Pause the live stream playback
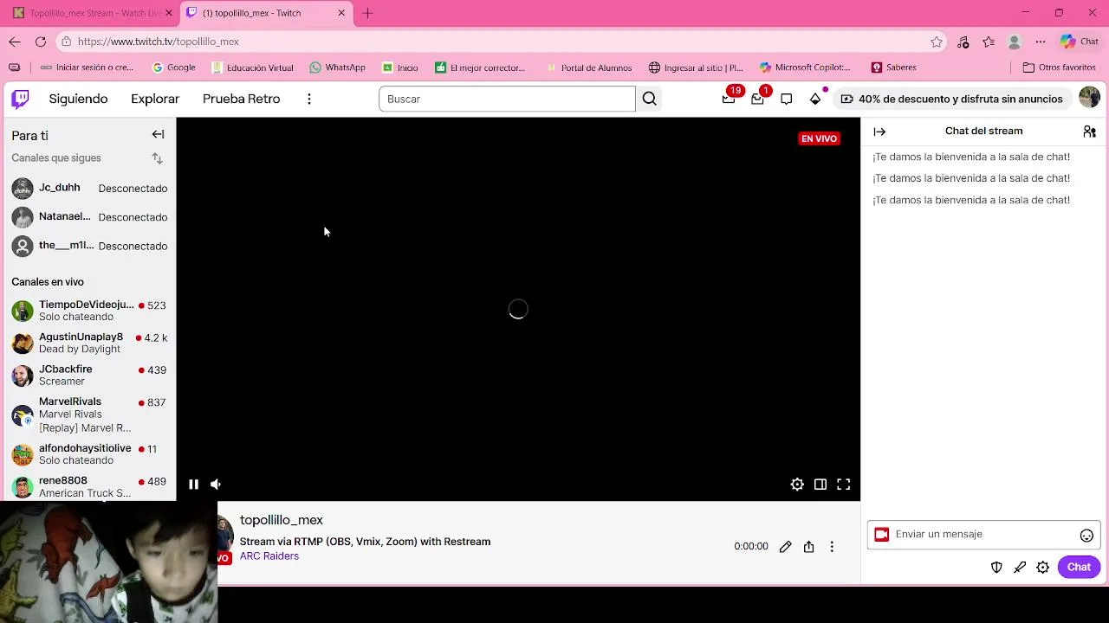Screen dimensions: 1109x623 click(193, 485)
